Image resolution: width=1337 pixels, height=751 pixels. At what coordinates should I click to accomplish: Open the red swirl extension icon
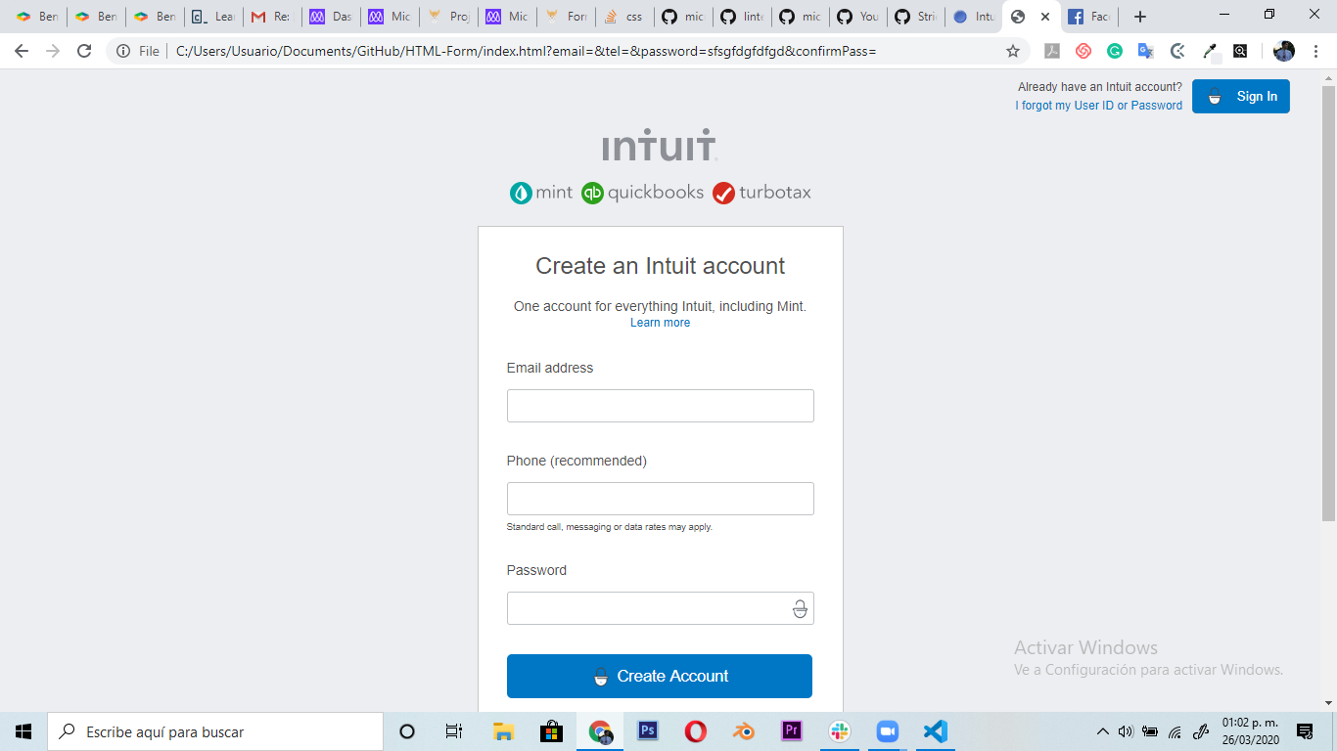[1083, 51]
